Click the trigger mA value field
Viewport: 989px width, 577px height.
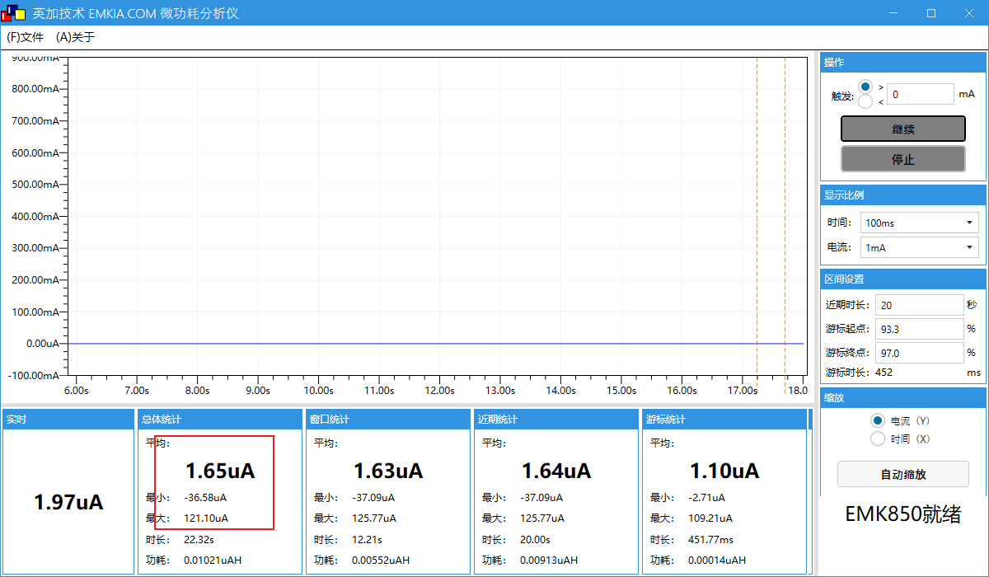pos(920,94)
